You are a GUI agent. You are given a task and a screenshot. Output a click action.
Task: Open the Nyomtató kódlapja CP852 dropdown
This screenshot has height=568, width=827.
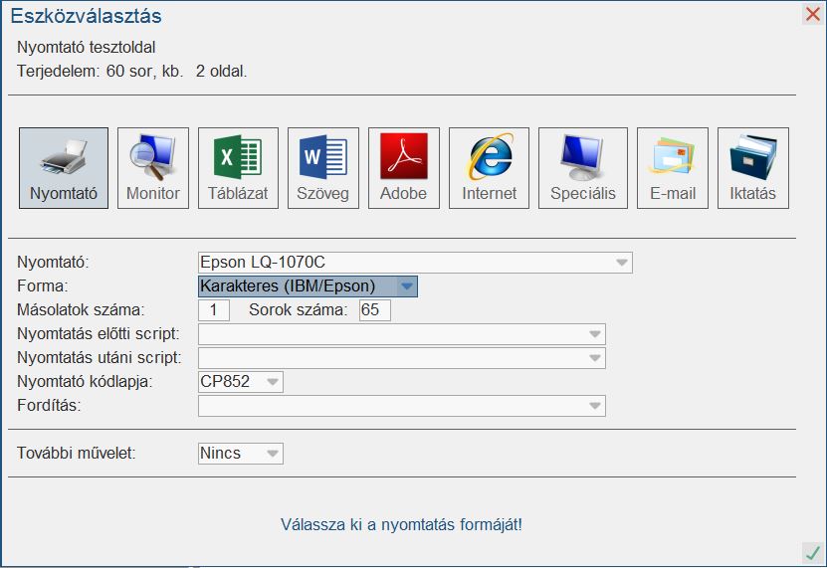pos(241,382)
